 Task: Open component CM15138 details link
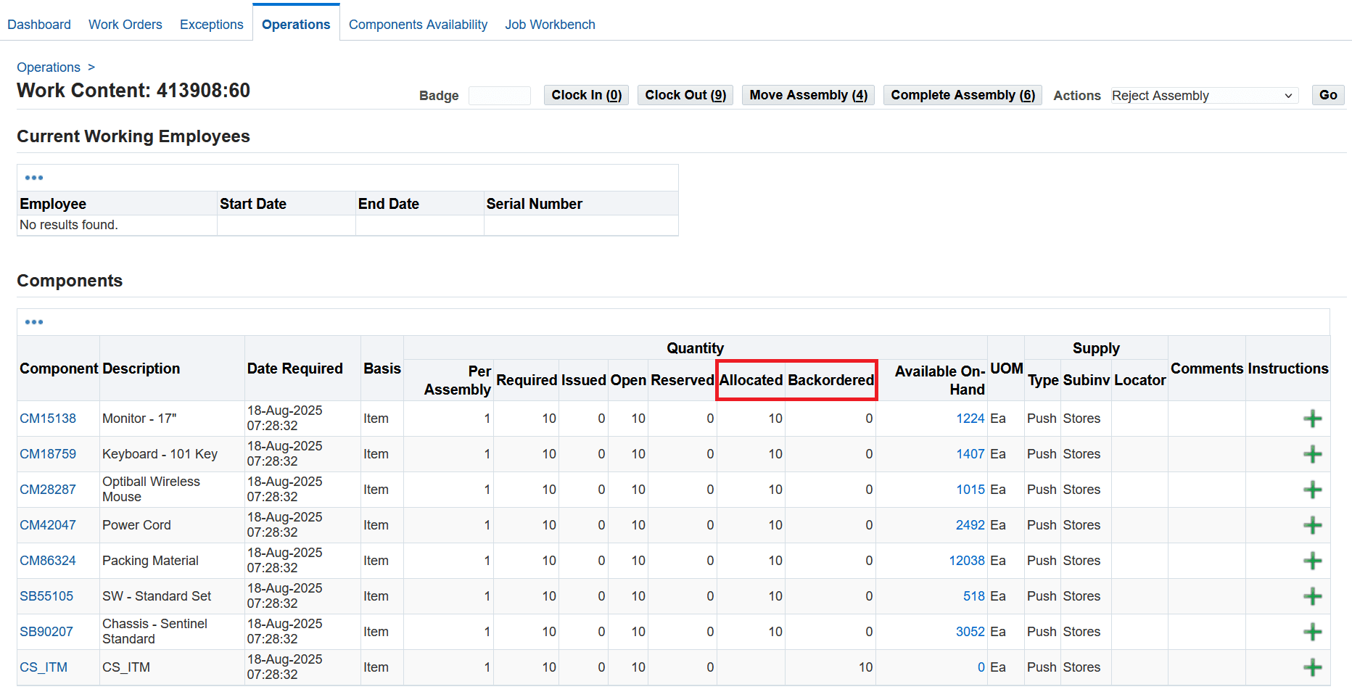click(x=47, y=419)
